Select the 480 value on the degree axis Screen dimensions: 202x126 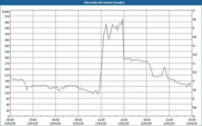[x=7, y=22]
